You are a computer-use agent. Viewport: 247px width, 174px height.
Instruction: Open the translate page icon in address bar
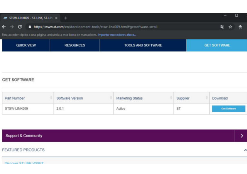tap(222, 27)
